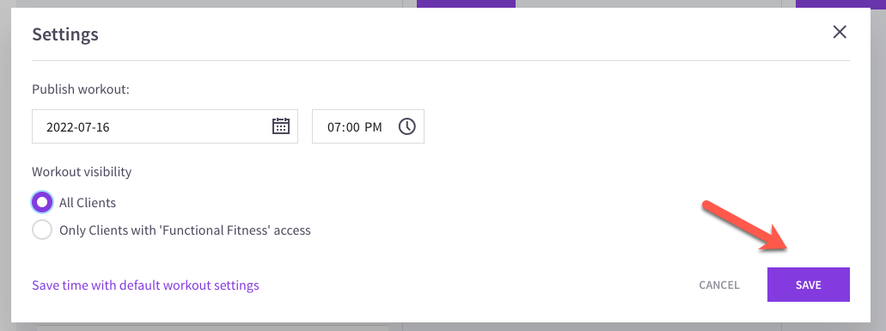886x331 pixels.
Task: Choose Only Clients with 'Functional Fitness' access radio
Action: (x=42, y=230)
